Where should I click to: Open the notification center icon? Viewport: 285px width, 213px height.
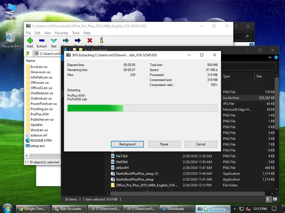[274, 209]
